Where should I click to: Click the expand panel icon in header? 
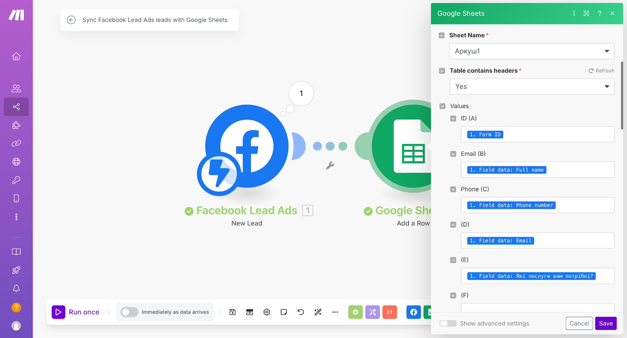[586, 13]
